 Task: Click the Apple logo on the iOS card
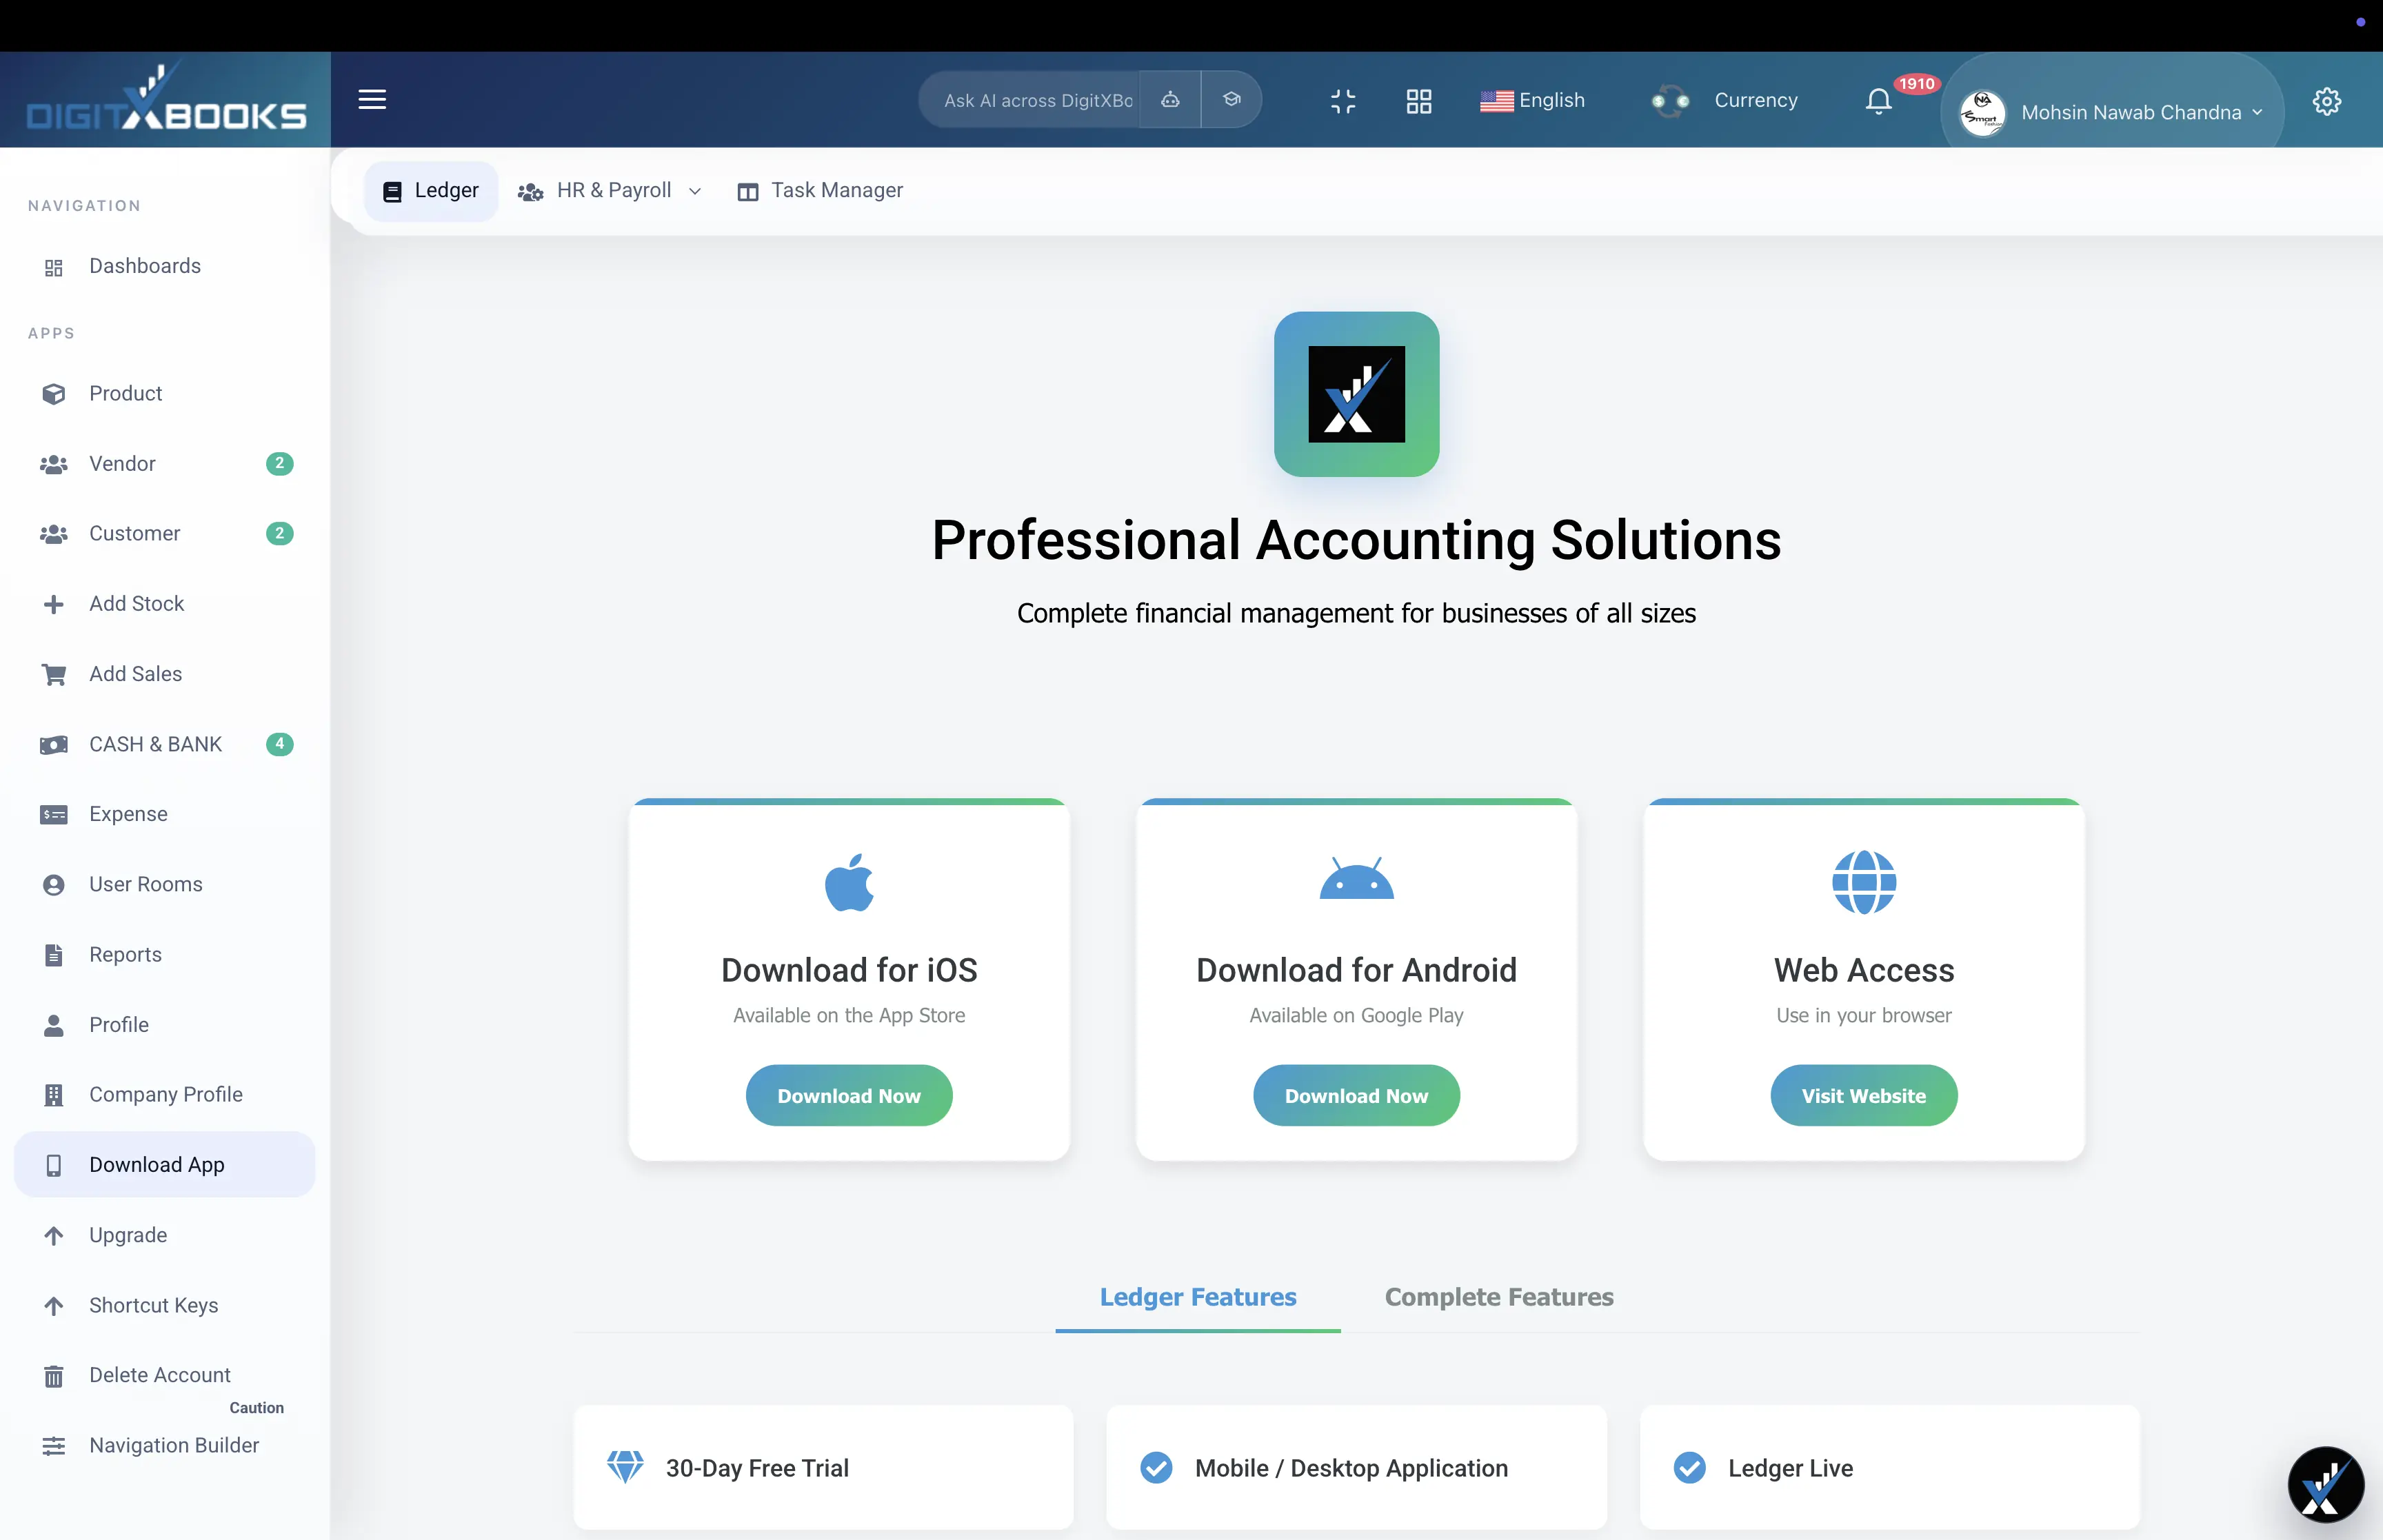[849, 881]
